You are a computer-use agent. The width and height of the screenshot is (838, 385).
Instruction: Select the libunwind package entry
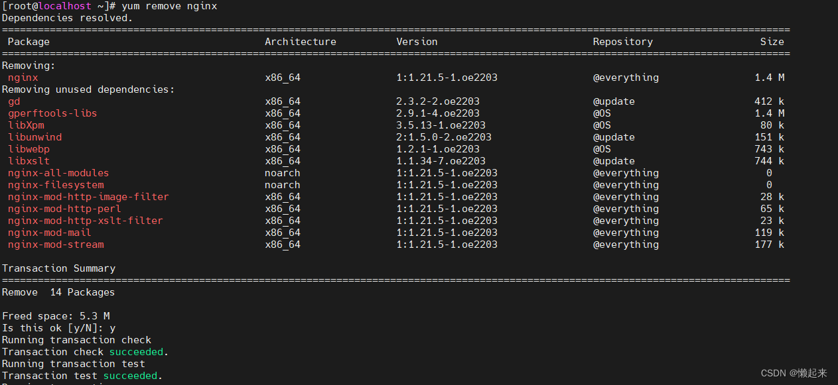point(35,137)
